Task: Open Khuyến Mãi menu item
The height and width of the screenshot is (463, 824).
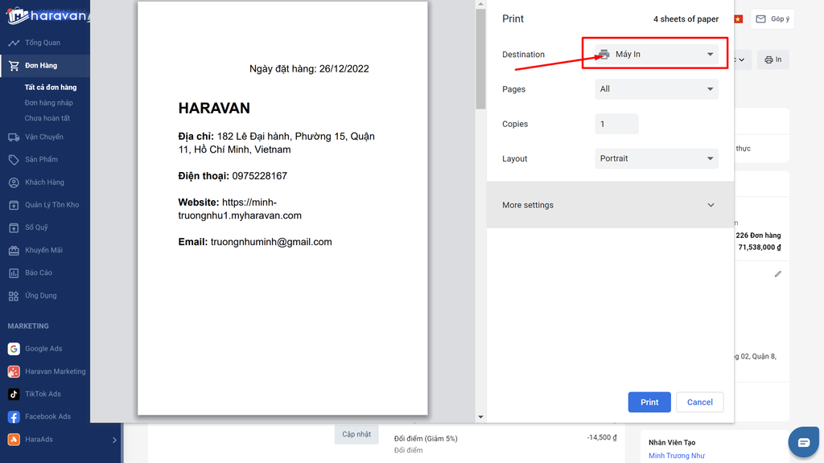Action: [45, 251]
